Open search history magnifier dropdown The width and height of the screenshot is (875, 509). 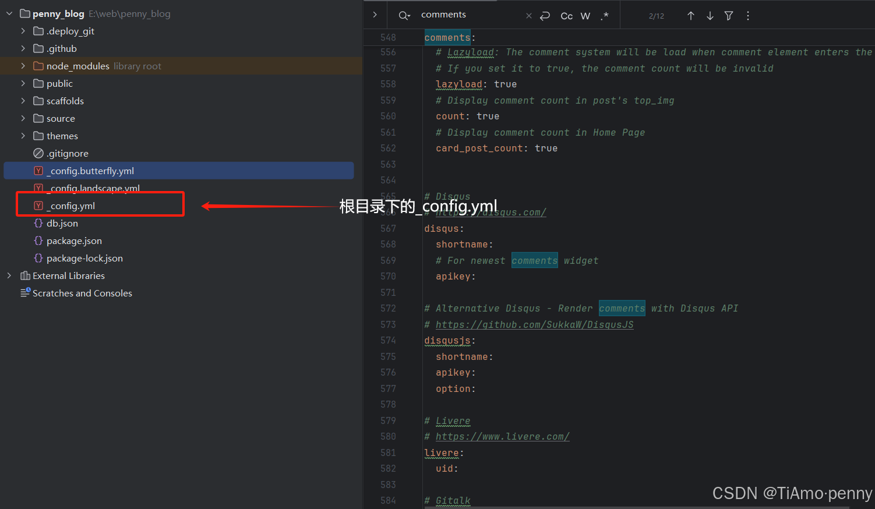(x=404, y=16)
